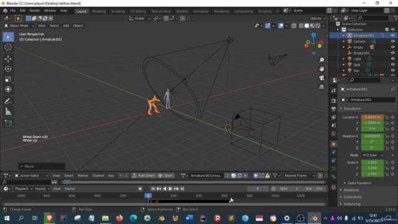Choose the Rotate tool in toolbar
Viewport: 398px width, 224px height.
8,69
